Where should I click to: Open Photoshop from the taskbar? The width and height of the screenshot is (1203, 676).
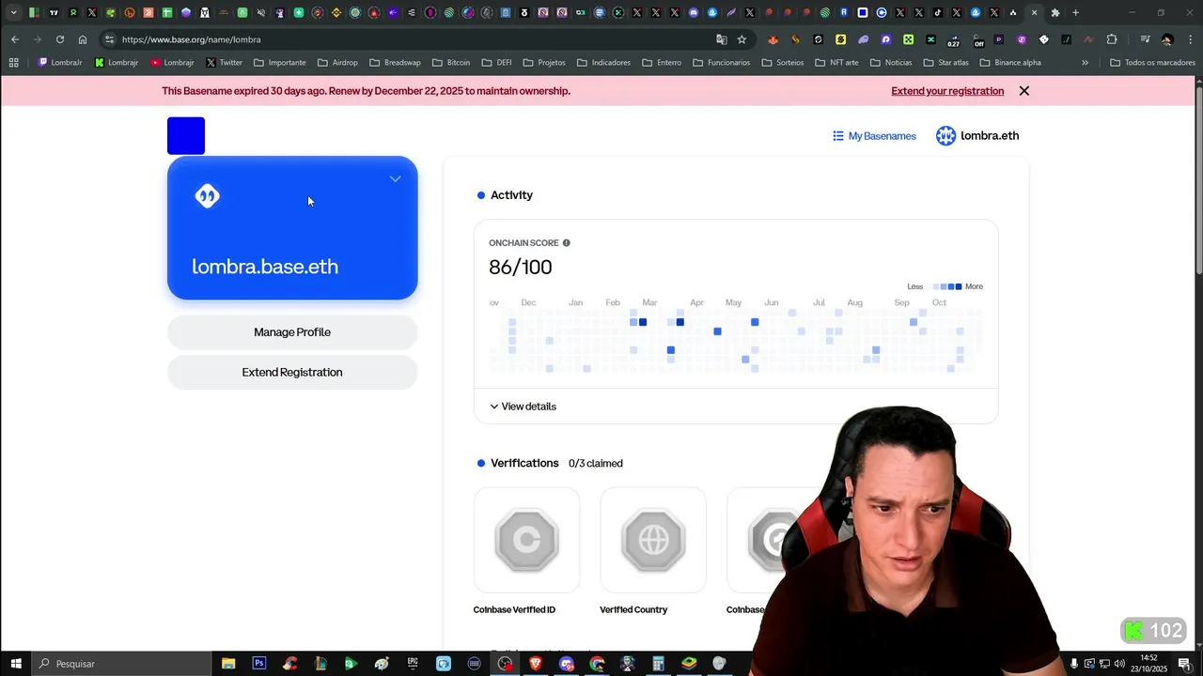coord(259,664)
